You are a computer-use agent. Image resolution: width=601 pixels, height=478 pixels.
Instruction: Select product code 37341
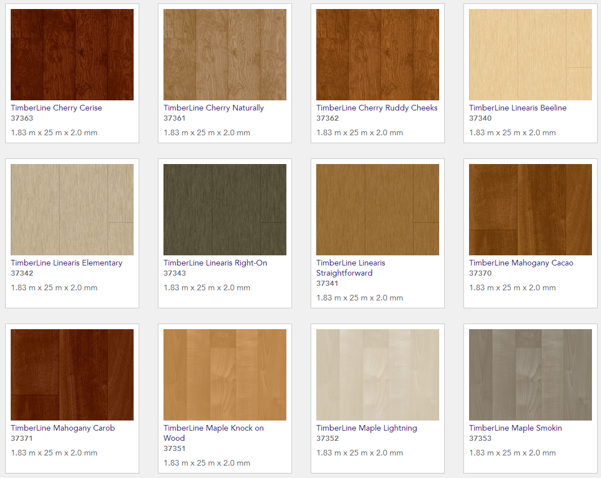coord(327,284)
